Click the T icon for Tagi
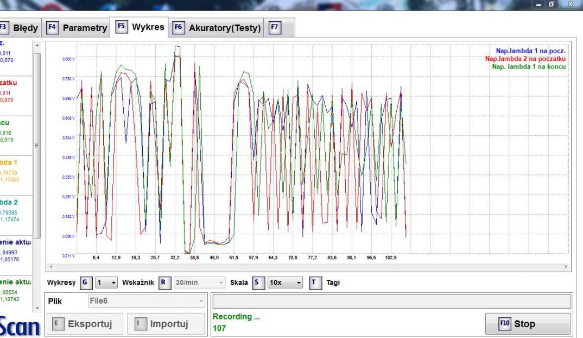The image size is (583, 338). pos(314,283)
